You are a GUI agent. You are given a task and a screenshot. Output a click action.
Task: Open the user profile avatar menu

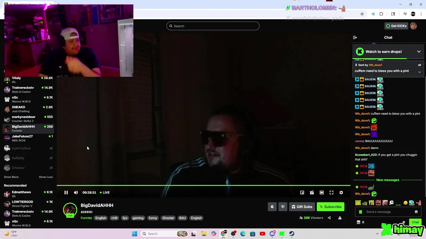coord(414,26)
